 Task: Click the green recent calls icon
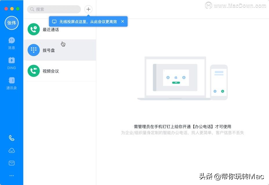tap(33, 29)
